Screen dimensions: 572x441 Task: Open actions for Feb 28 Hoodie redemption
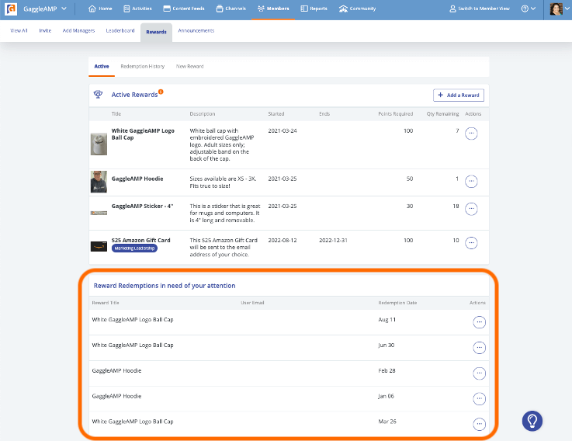coord(480,373)
